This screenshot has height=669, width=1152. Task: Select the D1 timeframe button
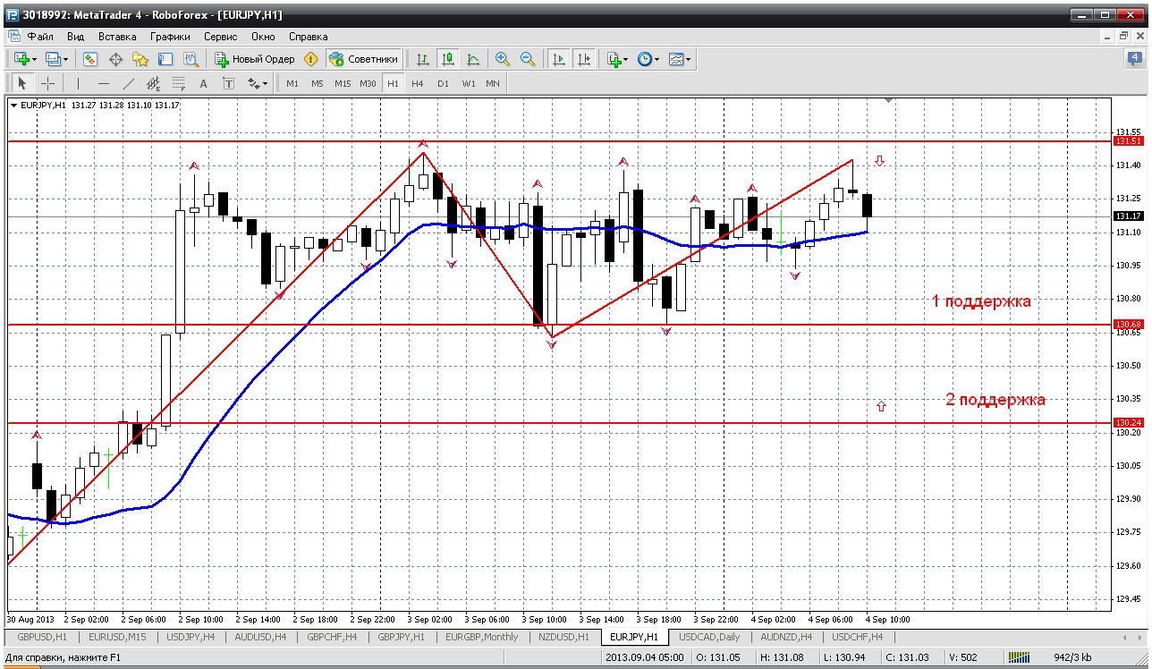coord(443,83)
